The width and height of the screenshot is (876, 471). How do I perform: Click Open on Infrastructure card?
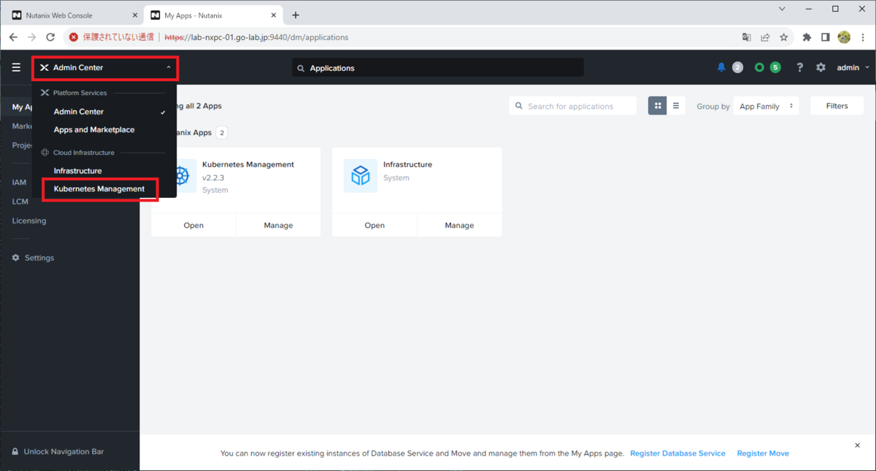(x=374, y=225)
